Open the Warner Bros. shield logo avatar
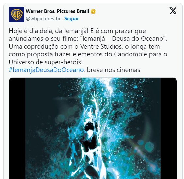The height and width of the screenshot is (179, 184). (17, 15)
